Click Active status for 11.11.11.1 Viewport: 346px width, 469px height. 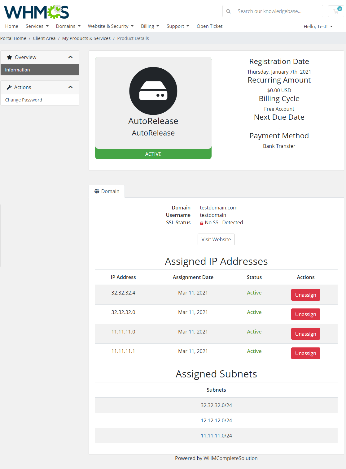pyautogui.click(x=254, y=351)
